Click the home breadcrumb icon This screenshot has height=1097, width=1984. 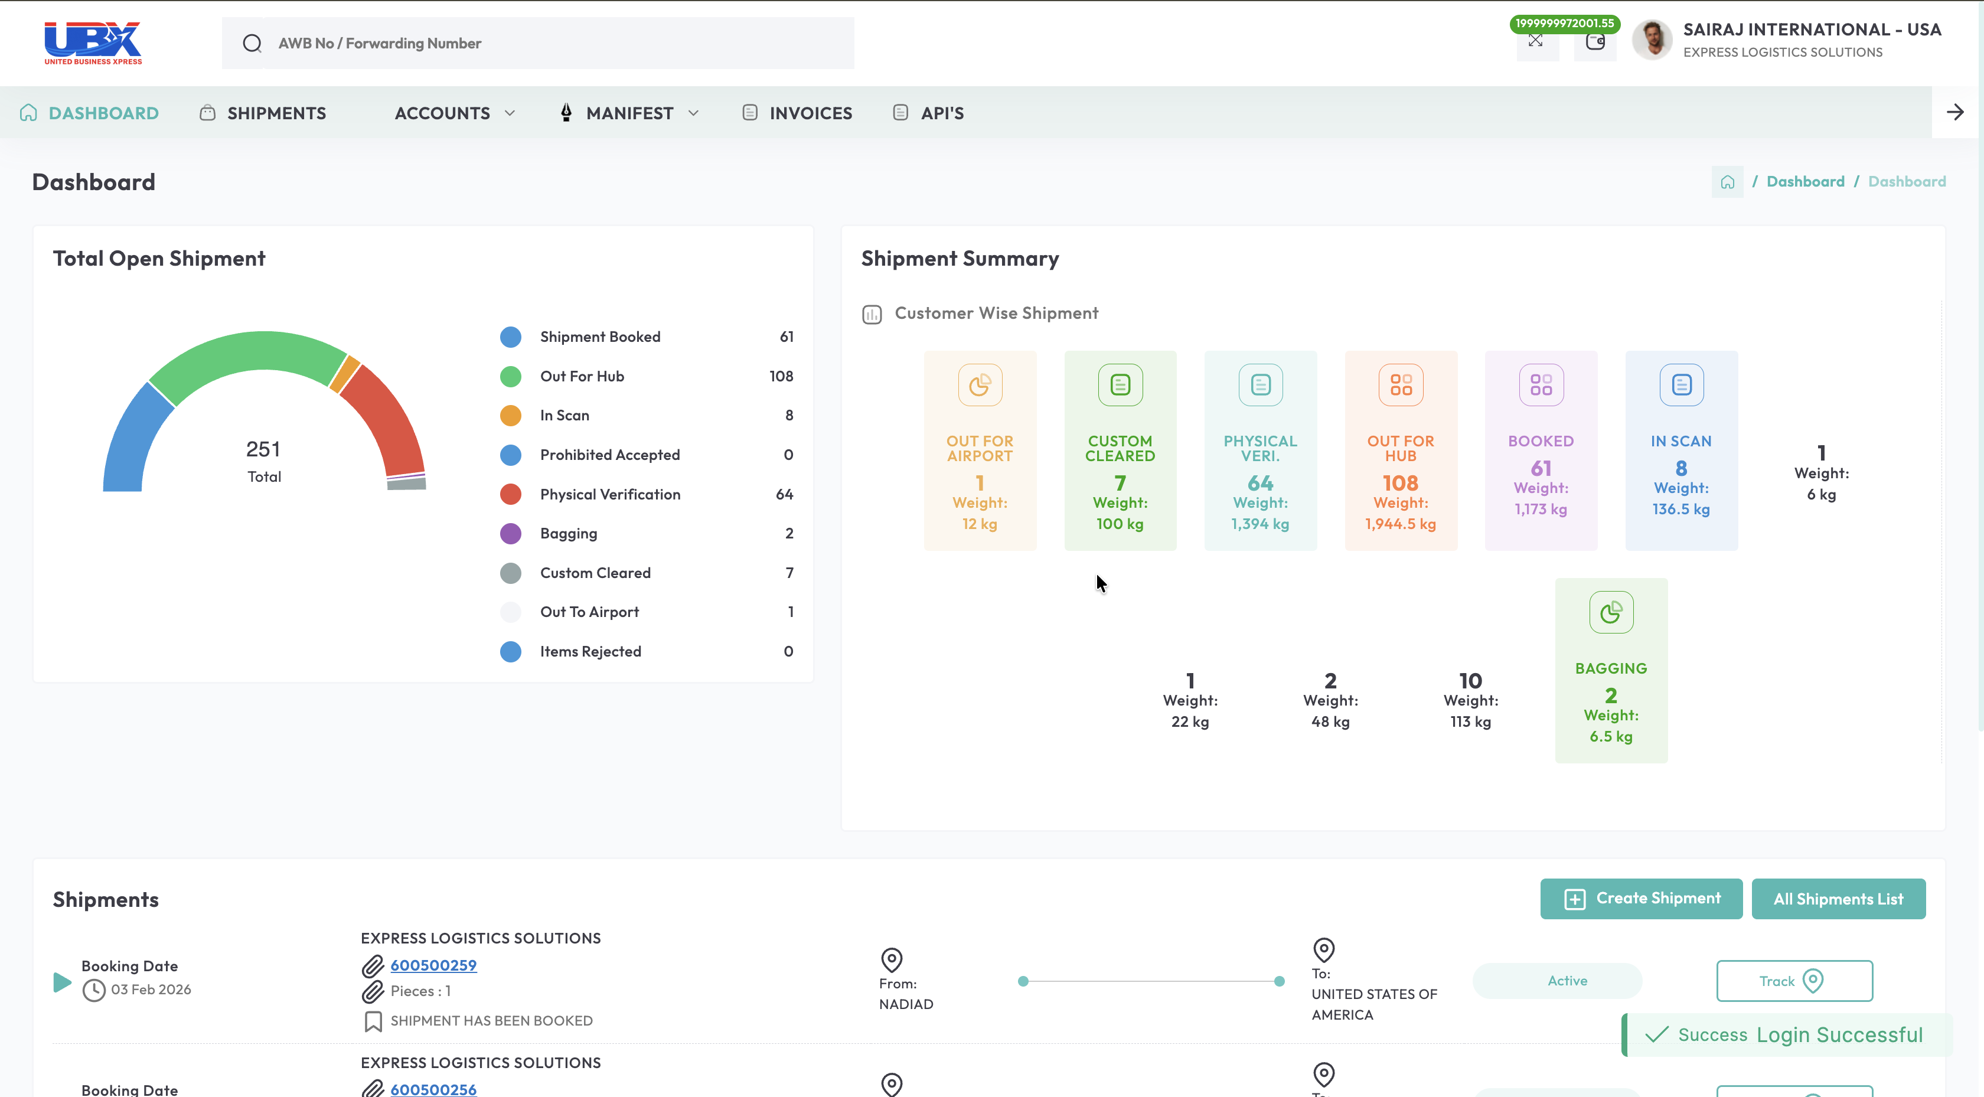(1728, 182)
